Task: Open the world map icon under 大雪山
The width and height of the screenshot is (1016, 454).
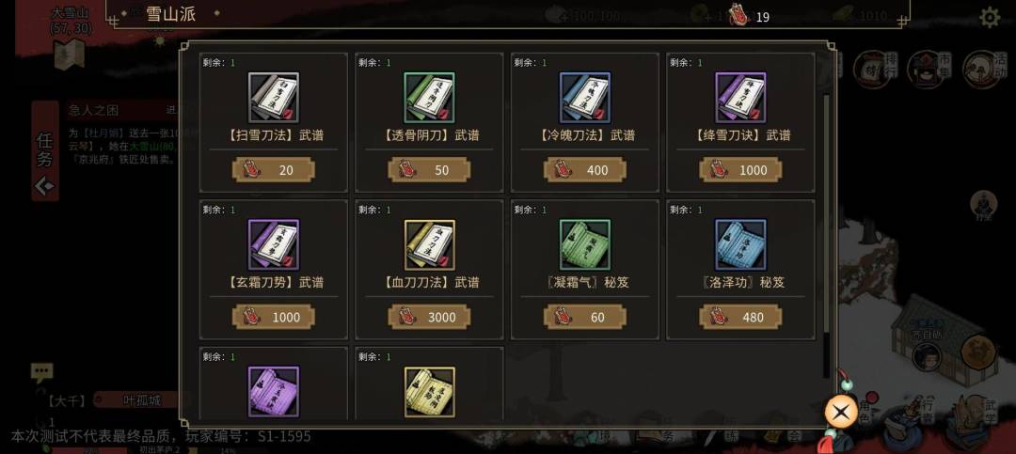Action: 70,54
